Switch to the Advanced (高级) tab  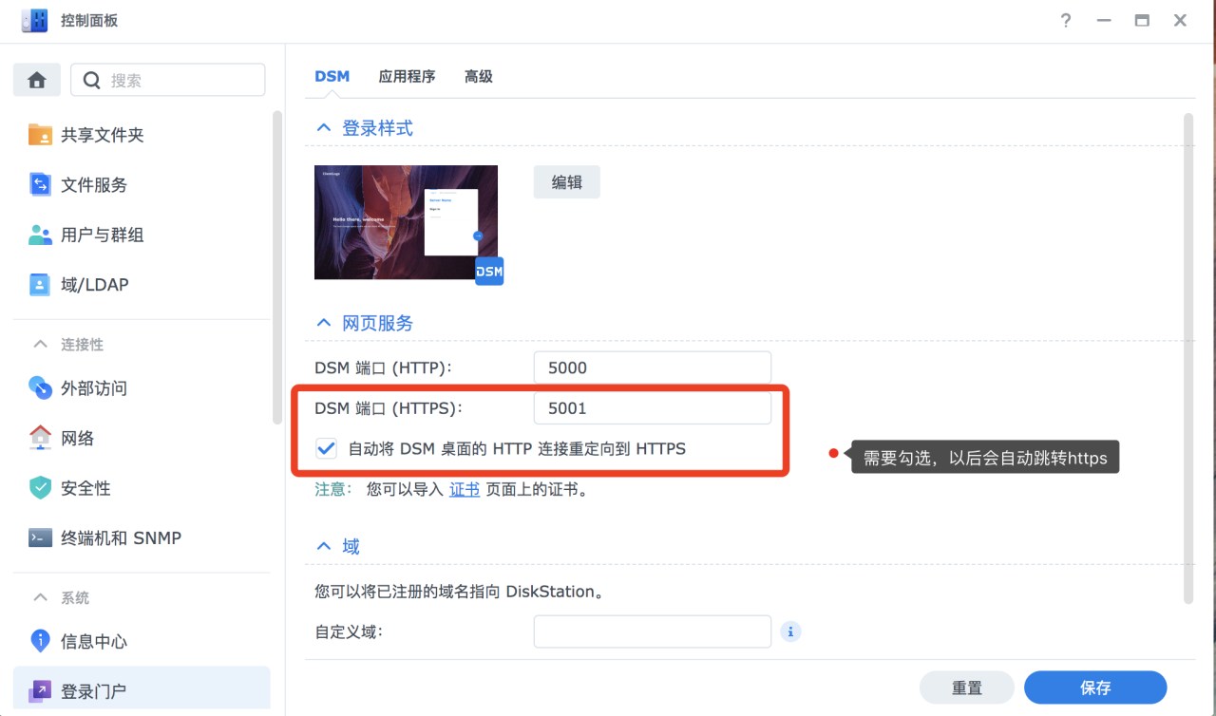478,77
